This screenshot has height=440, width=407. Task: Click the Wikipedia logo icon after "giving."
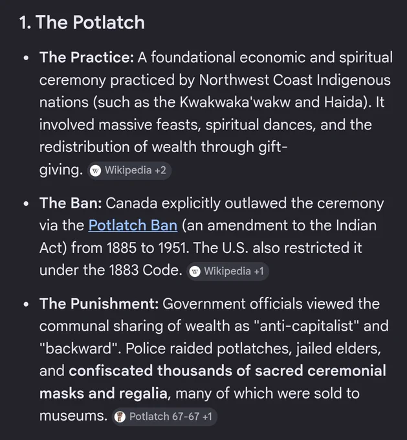(95, 171)
